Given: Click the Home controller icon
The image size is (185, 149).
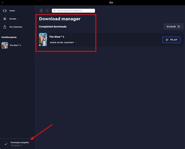Looking at the screenshot, I should point(5,11).
